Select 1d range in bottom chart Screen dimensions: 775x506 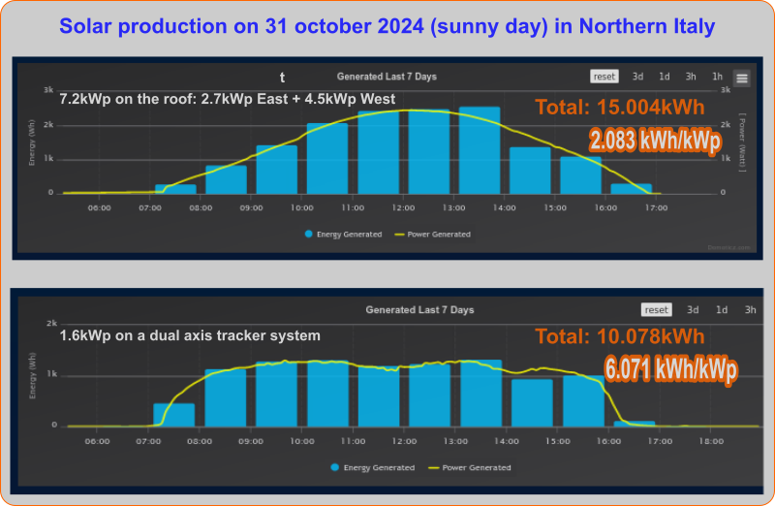(x=722, y=309)
